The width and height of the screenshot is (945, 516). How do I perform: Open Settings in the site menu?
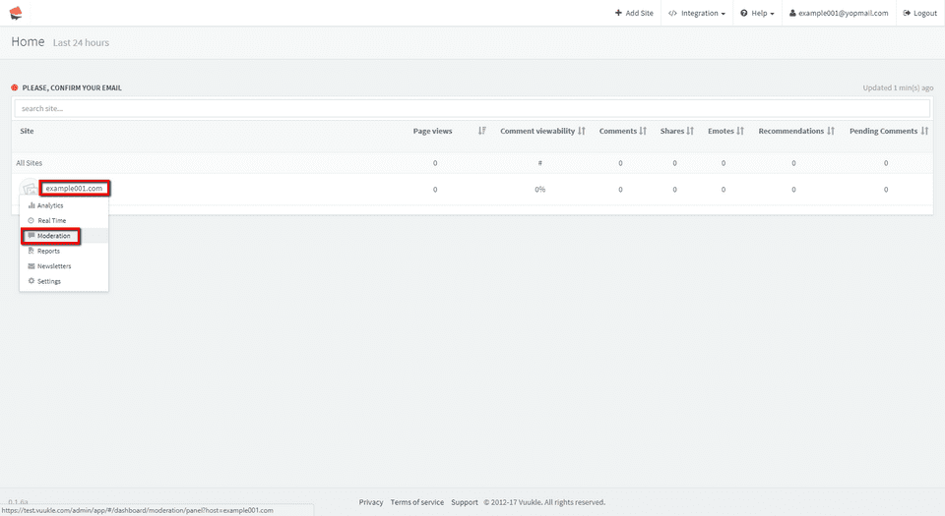pos(48,281)
